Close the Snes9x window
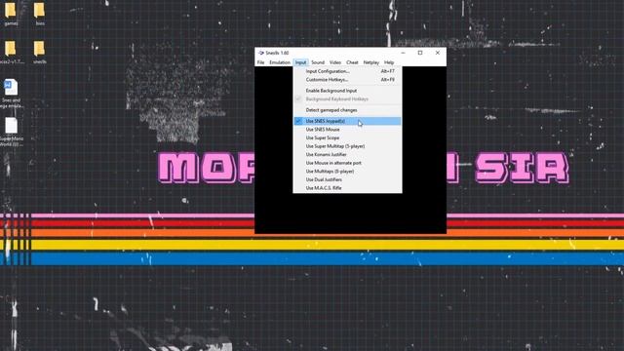 point(438,53)
